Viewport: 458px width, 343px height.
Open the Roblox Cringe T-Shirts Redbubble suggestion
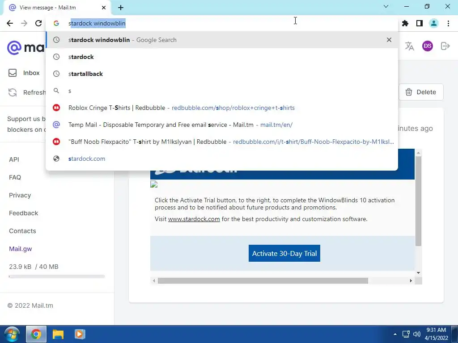click(222, 108)
